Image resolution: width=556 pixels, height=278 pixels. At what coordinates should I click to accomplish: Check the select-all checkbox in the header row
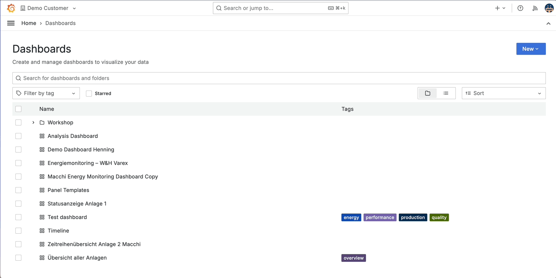(18, 109)
